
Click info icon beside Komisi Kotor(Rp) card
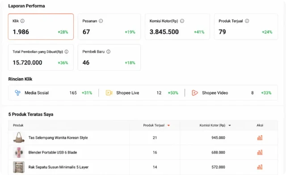pyautogui.click(x=182, y=21)
